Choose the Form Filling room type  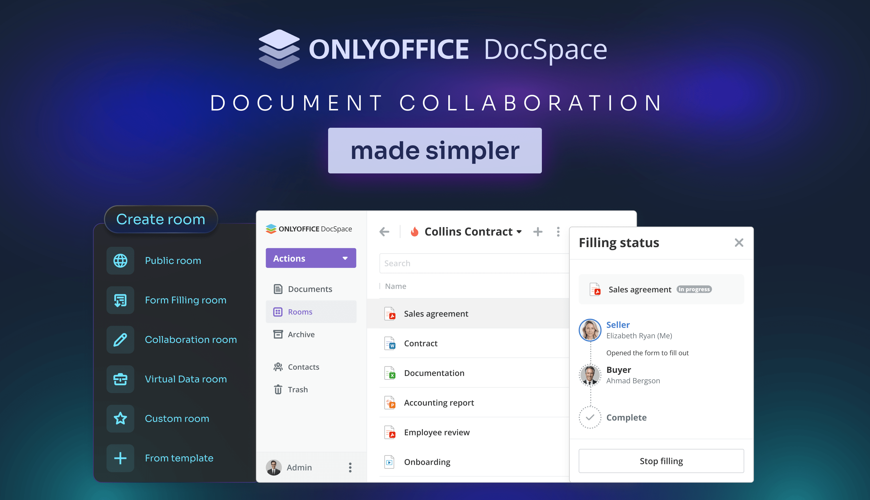186,300
